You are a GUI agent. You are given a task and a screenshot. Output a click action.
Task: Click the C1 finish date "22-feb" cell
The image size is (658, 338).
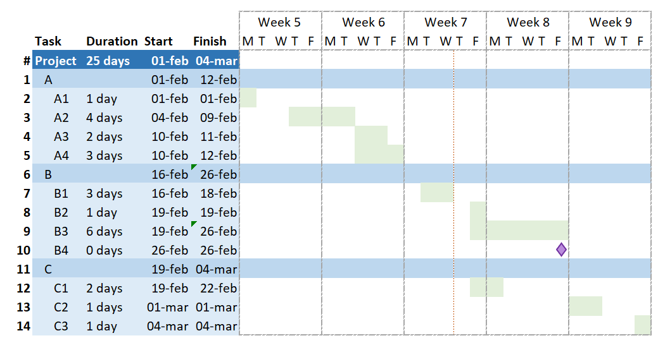(x=216, y=288)
